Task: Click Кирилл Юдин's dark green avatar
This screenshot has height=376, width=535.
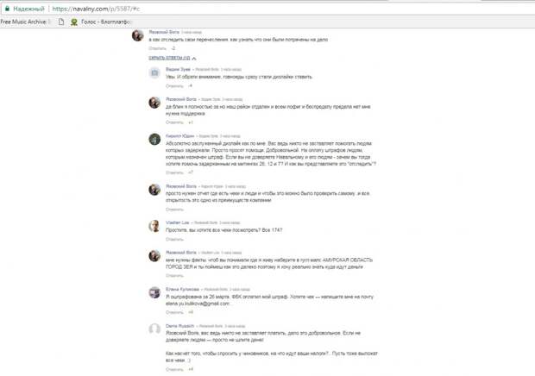Action: pos(154,139)
